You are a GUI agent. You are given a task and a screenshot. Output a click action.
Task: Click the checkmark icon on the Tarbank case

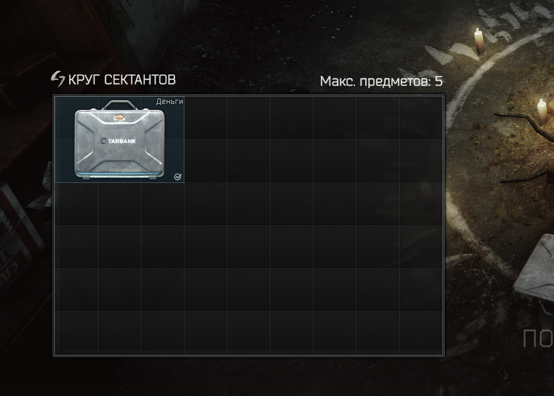178,177
